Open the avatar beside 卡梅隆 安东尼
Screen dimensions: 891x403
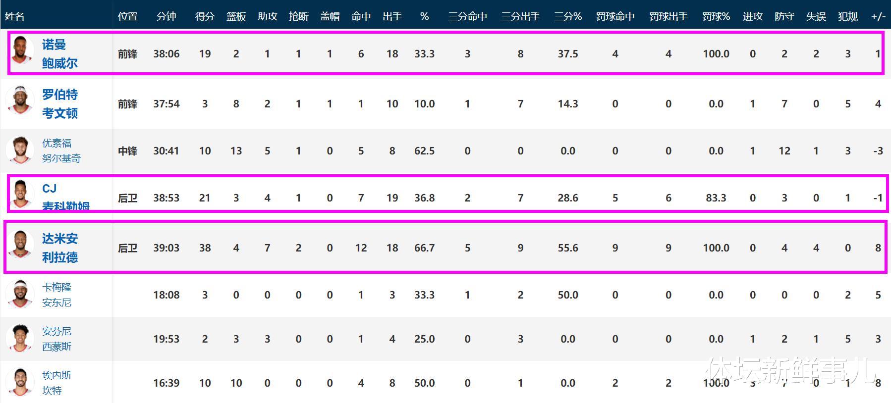(20, 295)
